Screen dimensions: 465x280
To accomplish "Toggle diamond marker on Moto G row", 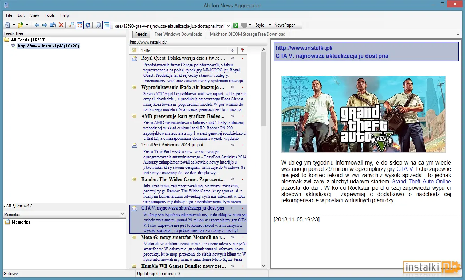I will tap(232, 237).
